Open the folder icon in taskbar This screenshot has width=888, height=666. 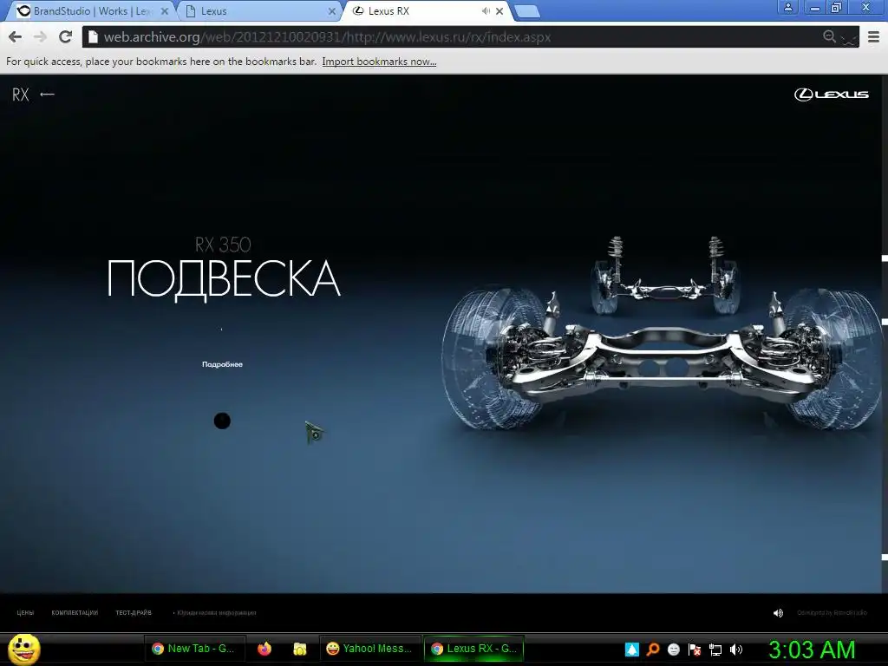click(299, 649)
